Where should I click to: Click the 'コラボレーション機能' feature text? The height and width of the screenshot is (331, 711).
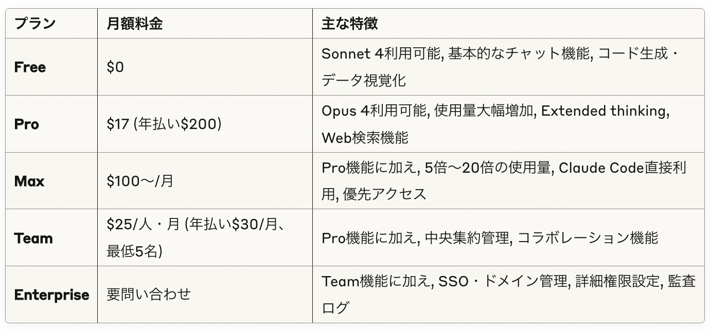click(587, 238)
